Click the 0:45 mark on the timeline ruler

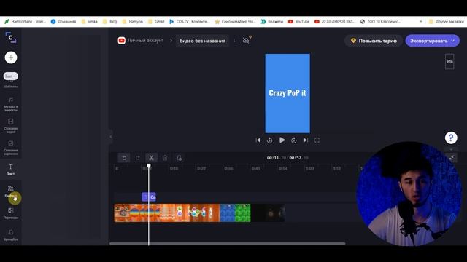click(256, 168)
